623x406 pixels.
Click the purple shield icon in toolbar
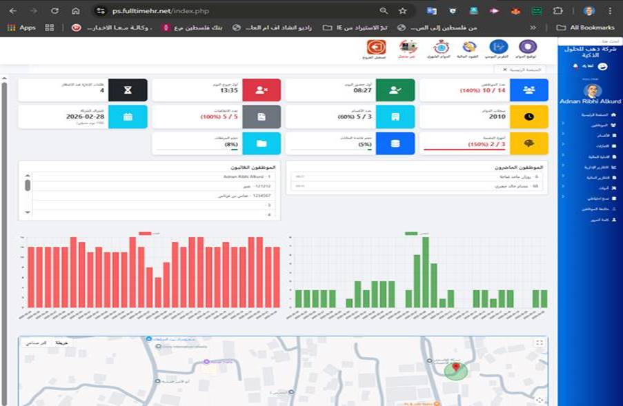tap(528, 48)
